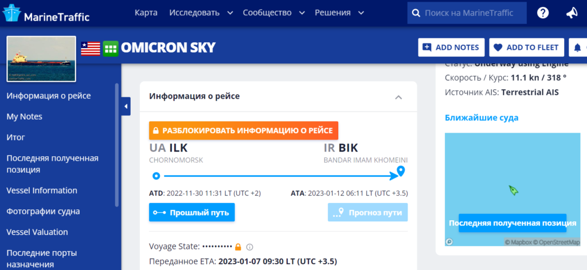Open announcements megaphone icon
Viewport: 587px width, 270px height.
tap(572, 13)
